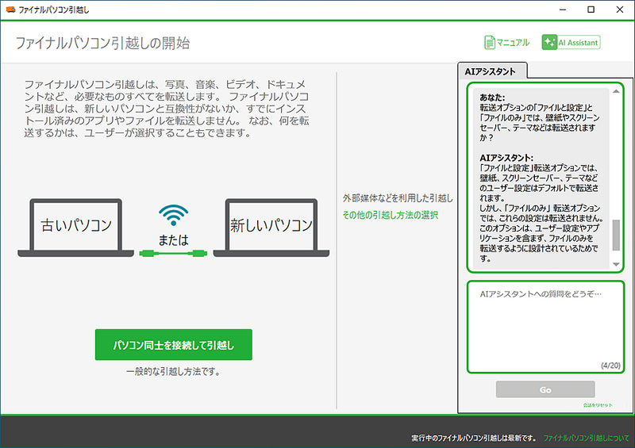Click the あなた: label in chat
This screenshot has width=635, height=448.
(492, 97)
